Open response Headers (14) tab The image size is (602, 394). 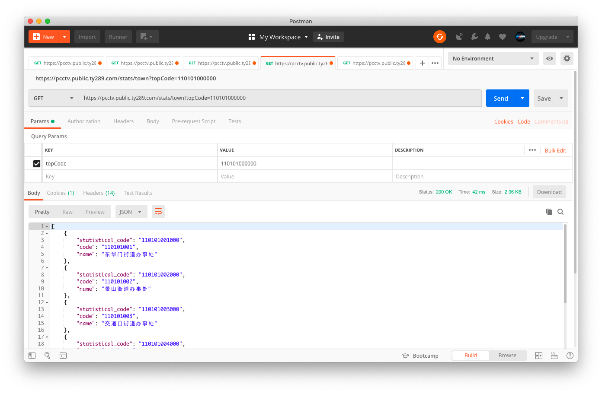point(99,193)
